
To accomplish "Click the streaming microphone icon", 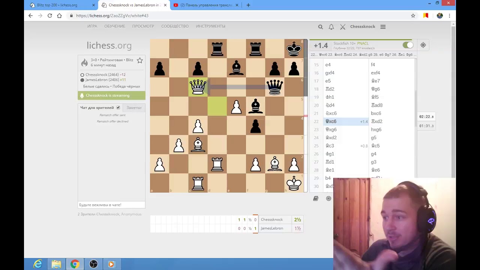I will pos(82,95).
